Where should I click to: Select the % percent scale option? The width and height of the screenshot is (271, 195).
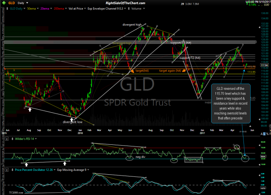(x=267, y=134)
